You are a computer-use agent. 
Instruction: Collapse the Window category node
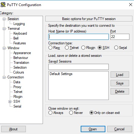tap(4, 48)
